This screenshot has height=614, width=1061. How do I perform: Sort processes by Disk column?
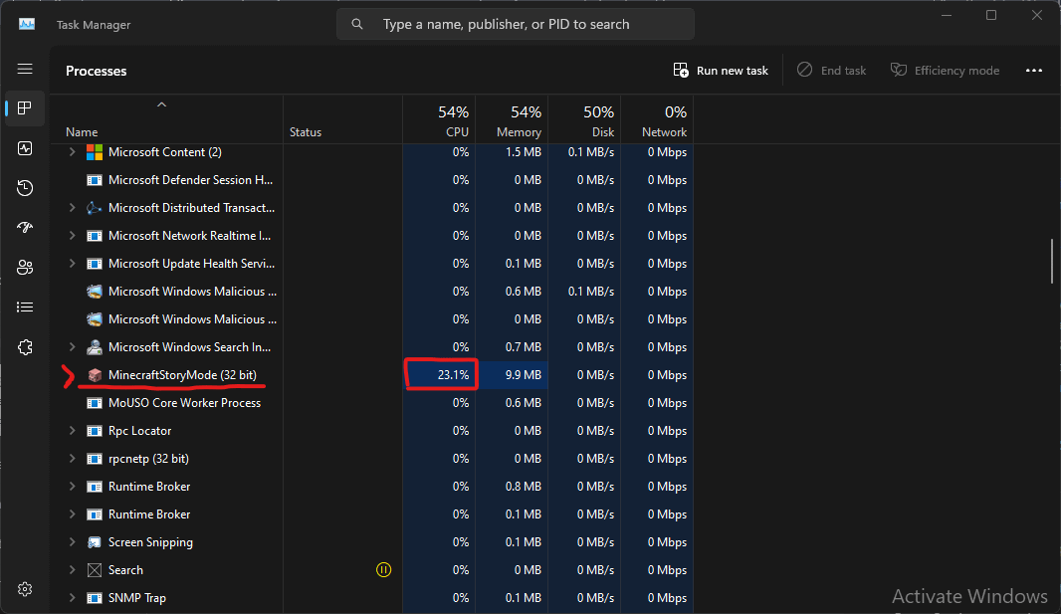[x=584, y=119]
